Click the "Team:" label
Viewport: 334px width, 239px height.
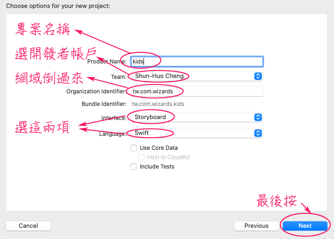pos(119,77)
